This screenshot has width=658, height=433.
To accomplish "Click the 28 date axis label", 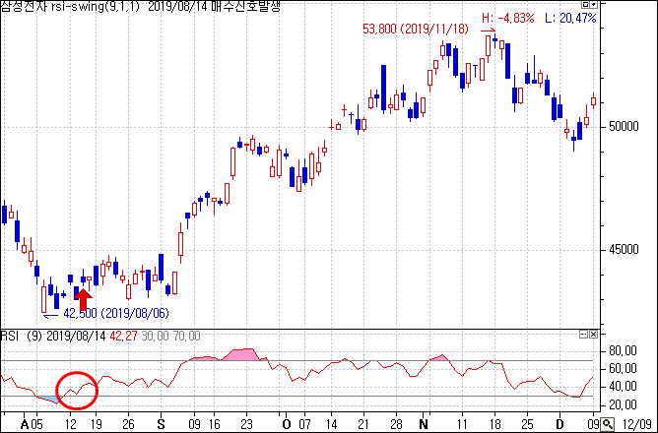I will [x=396, y=424].
